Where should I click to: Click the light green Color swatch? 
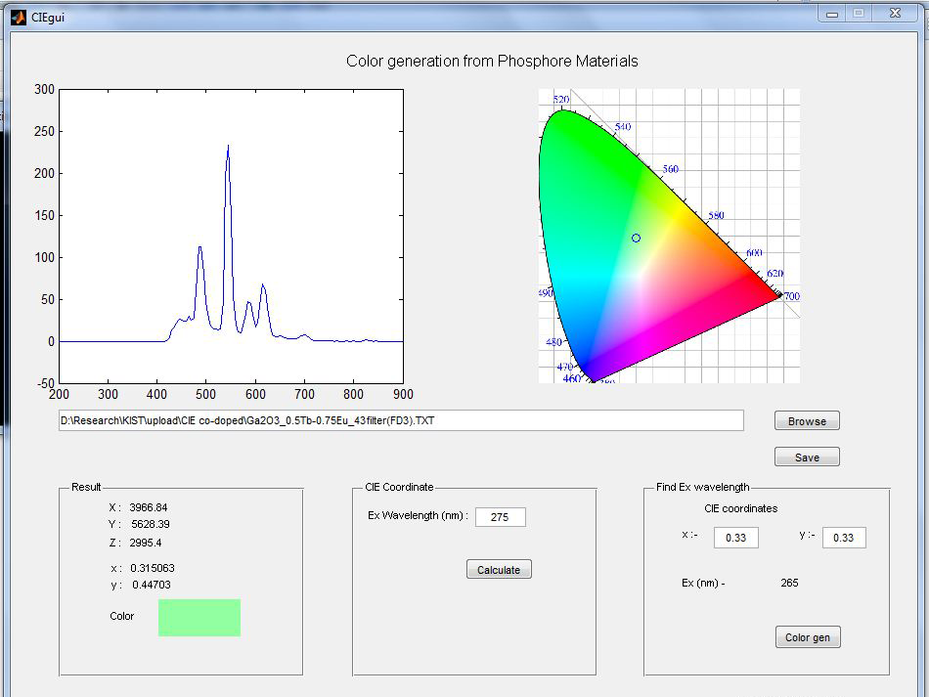pyautogui.click(x=199, y=618)
